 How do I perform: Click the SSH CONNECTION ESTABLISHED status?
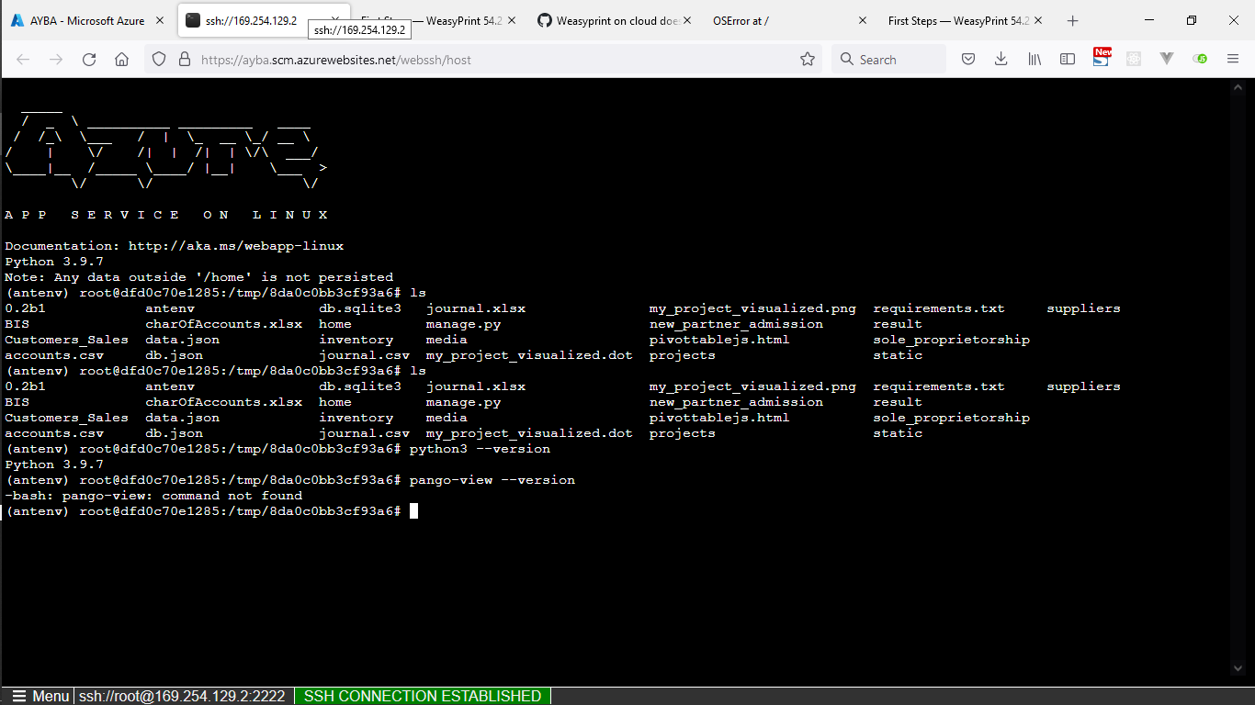(x=422, y=696)
